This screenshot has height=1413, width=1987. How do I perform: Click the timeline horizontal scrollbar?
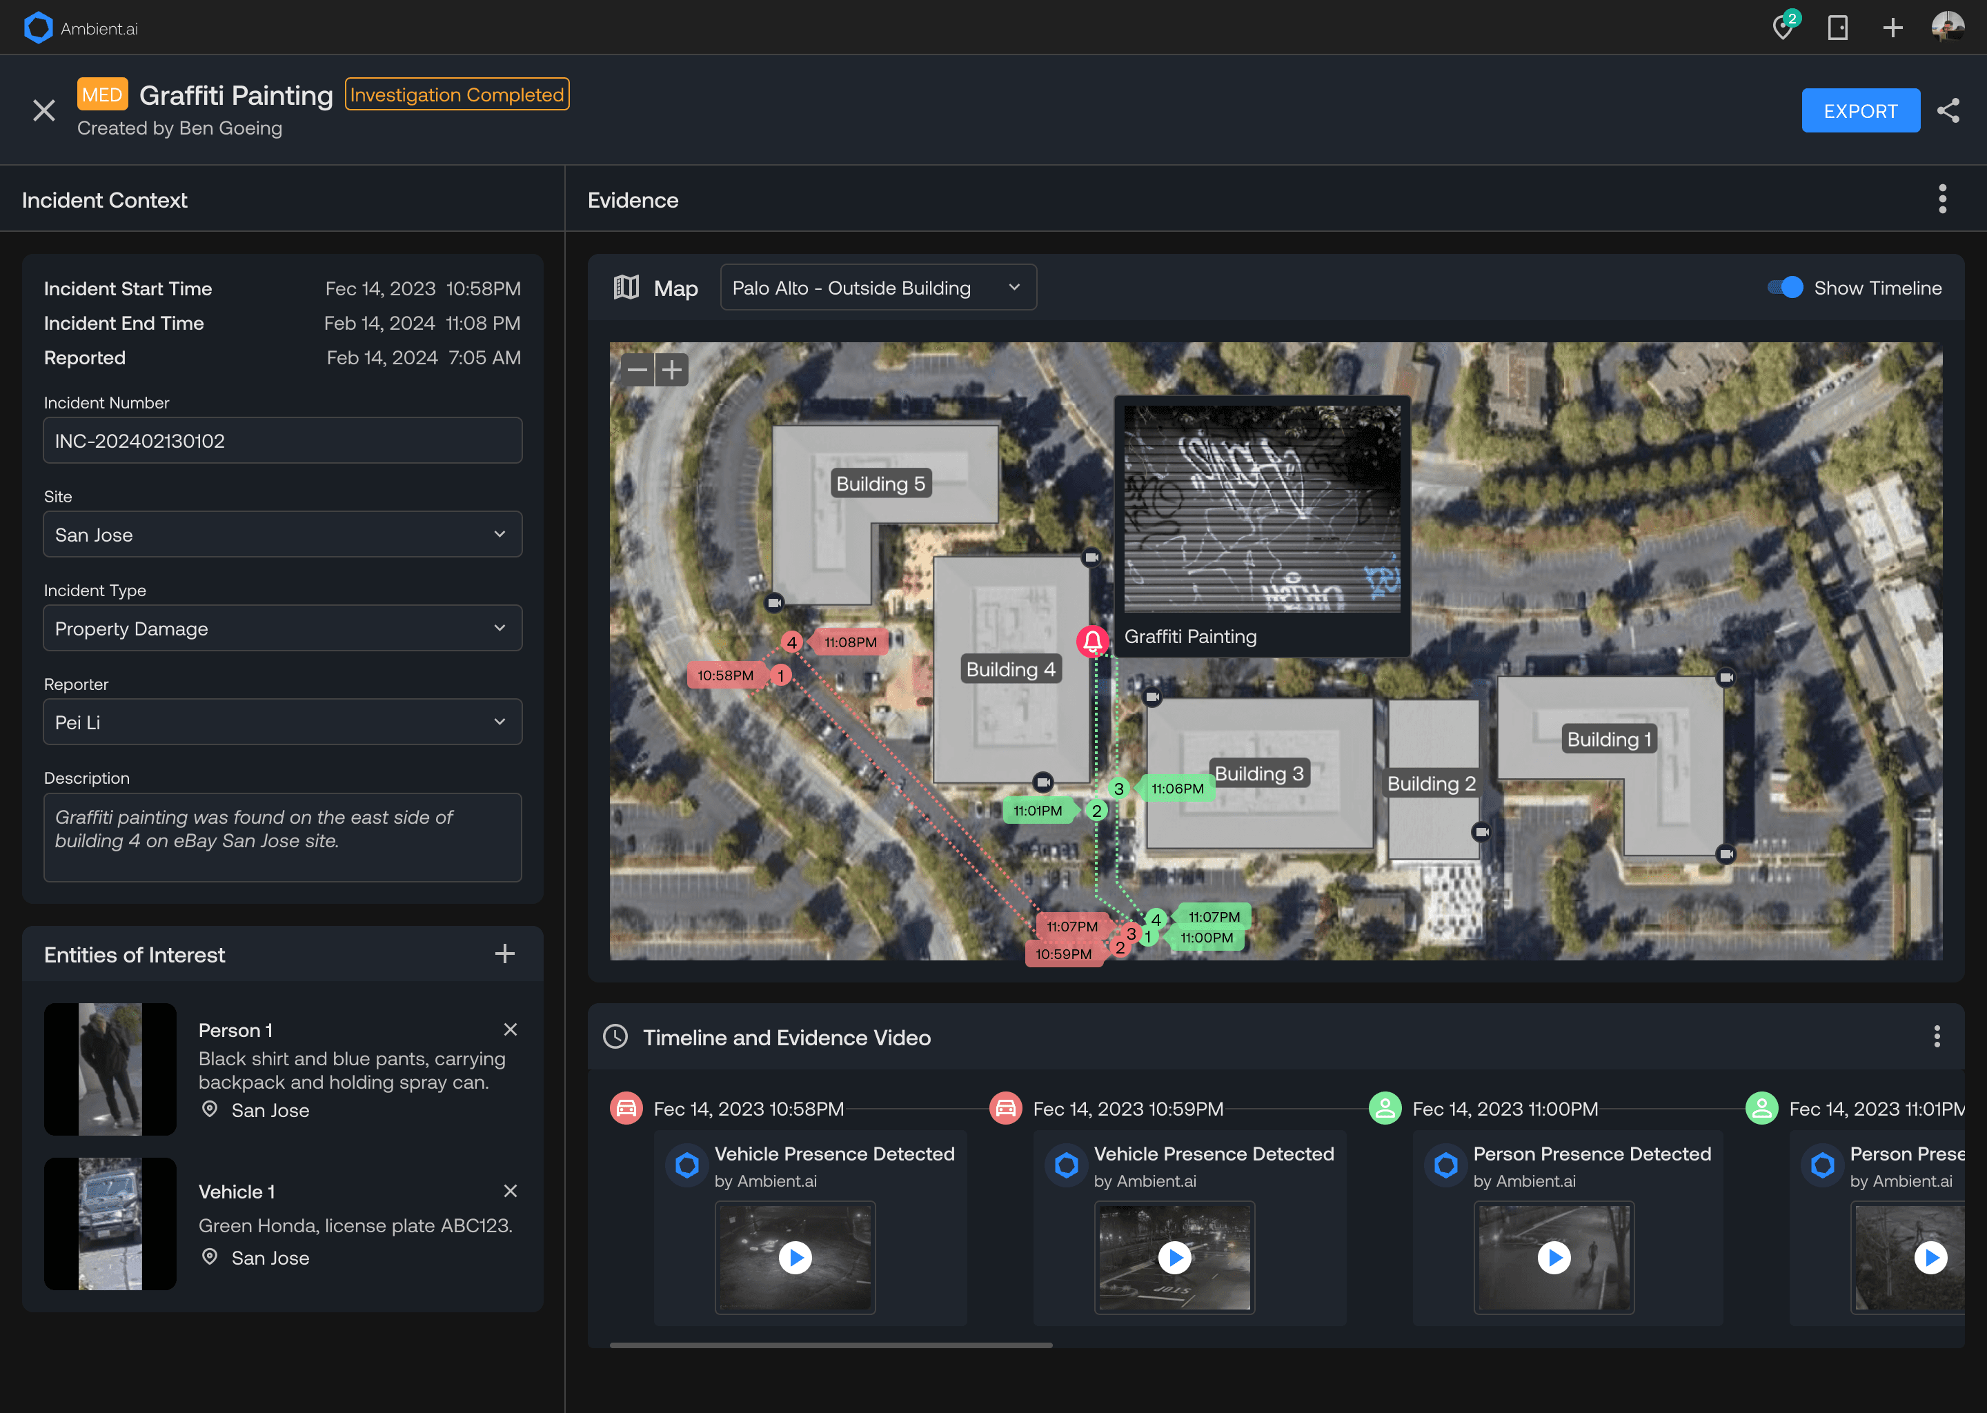(x=831, y=1345)
